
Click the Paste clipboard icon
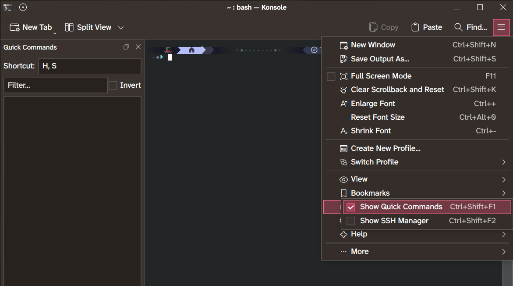[x=415, y=27]
